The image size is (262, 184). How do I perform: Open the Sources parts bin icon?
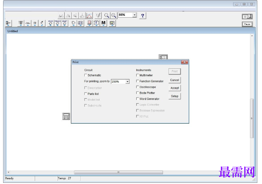[x=21, y=23]
